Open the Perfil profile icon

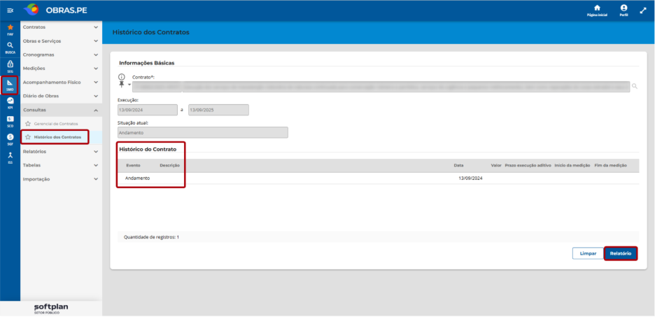624,10
